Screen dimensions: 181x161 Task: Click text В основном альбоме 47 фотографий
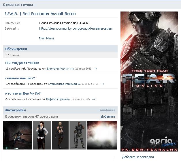(x=31, y=116)
